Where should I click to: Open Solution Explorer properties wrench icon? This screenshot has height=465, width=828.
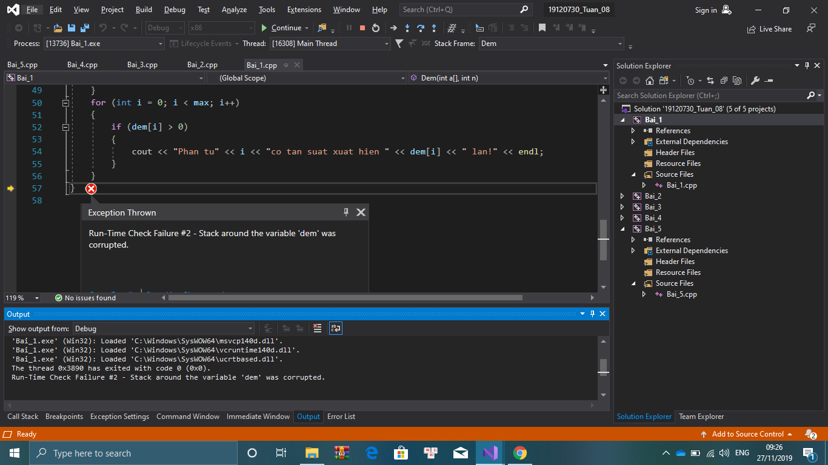pyautogui.click(x=755, y=81)
